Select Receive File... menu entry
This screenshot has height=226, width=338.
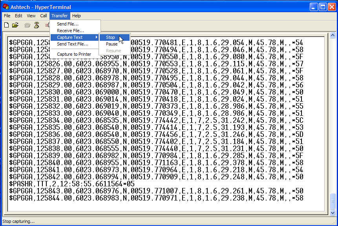[70, 31]
